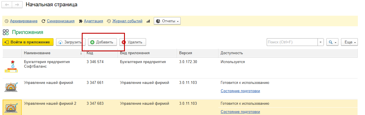Sort by the Наименование column header

pos(53,53)
